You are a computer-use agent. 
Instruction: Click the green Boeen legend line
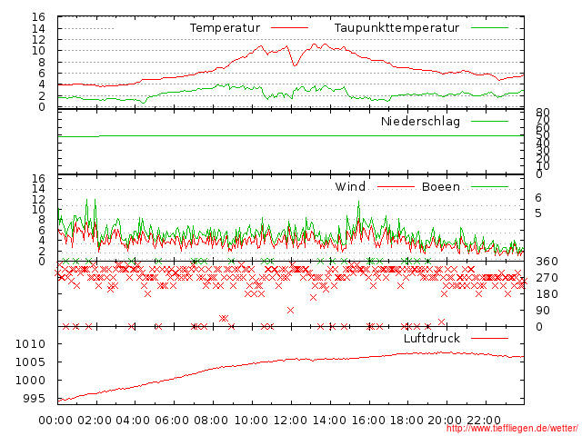[x=489, y=187]
